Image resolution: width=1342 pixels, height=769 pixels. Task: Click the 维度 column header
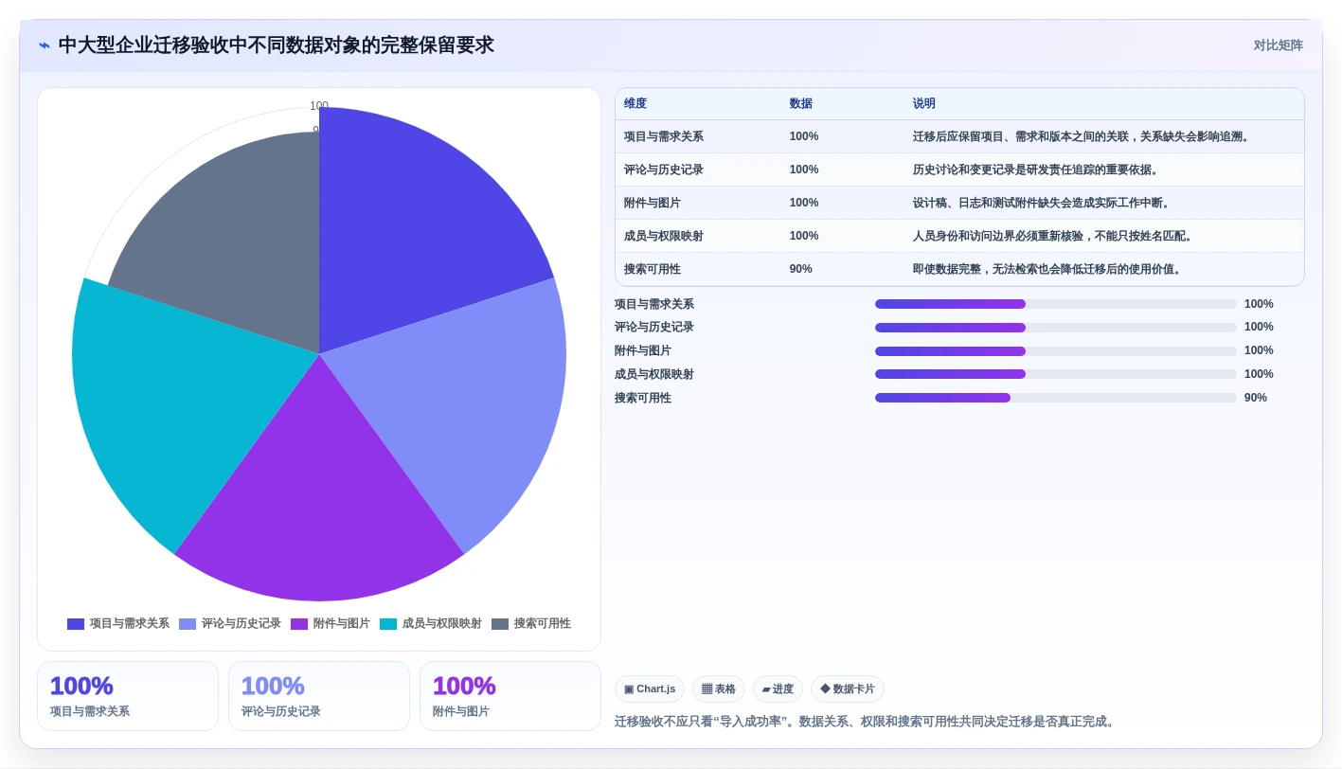point(635,104)
